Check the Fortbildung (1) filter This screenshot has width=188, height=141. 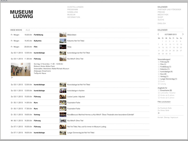159,67
